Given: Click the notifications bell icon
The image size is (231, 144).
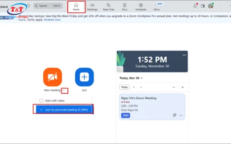Looking at the screenshot, I should point(195,6).
